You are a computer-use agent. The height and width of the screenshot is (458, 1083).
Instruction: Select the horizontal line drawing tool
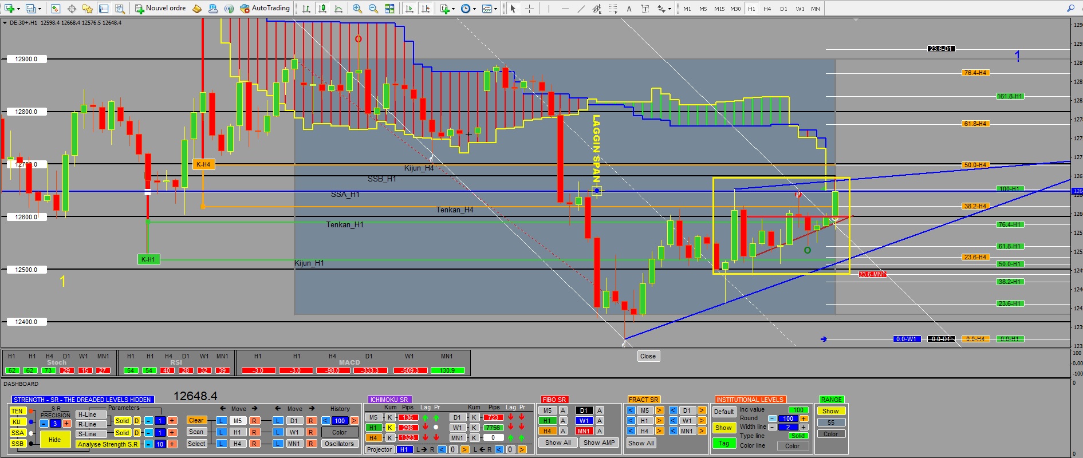[x=565, y=9]
